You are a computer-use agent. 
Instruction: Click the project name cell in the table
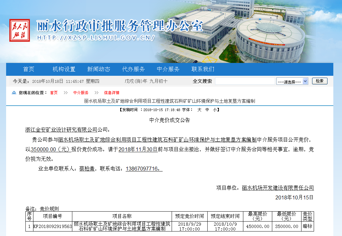coord(122,226)
